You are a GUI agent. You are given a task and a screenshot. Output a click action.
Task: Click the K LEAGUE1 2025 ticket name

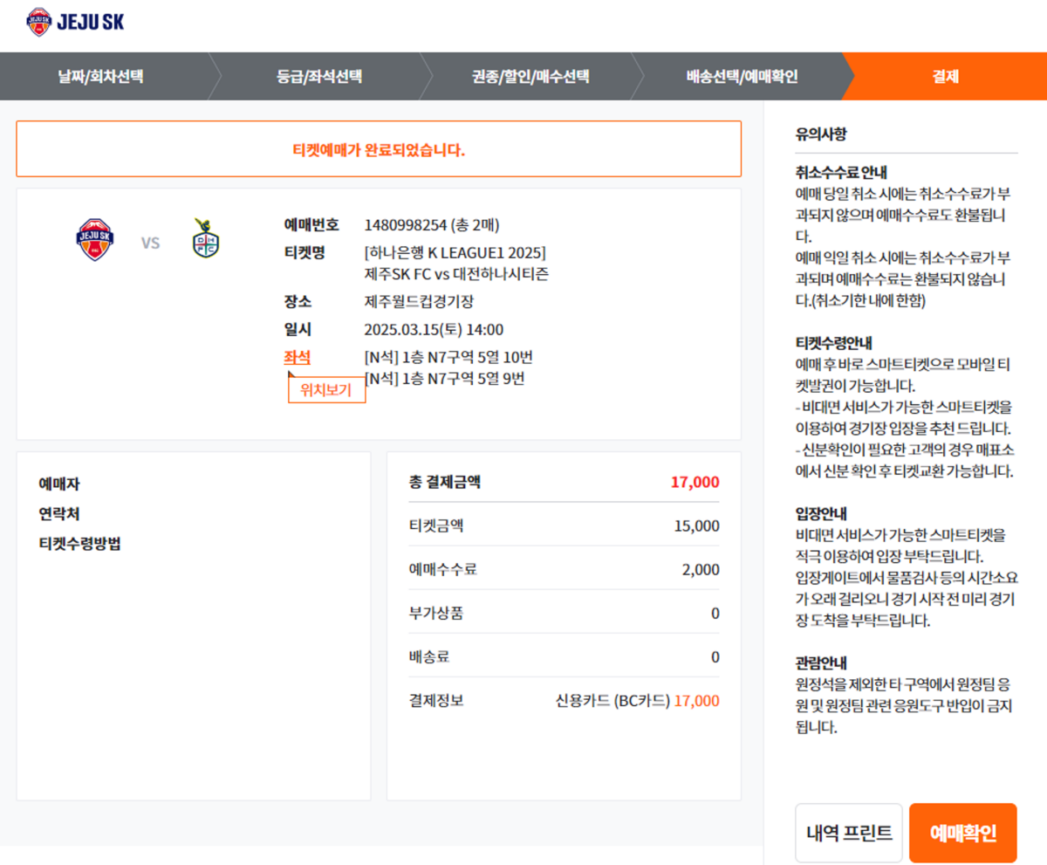(455, 253)
